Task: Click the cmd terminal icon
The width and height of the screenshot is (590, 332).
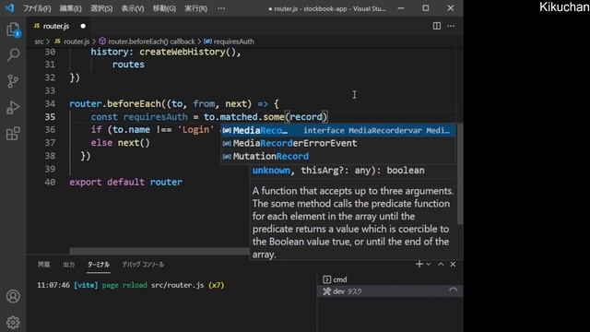Action: point(326,279)
